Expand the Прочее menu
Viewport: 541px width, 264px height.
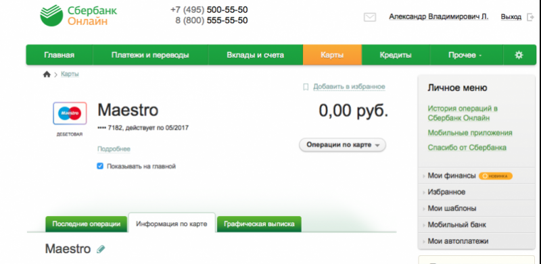pos(467,55)
